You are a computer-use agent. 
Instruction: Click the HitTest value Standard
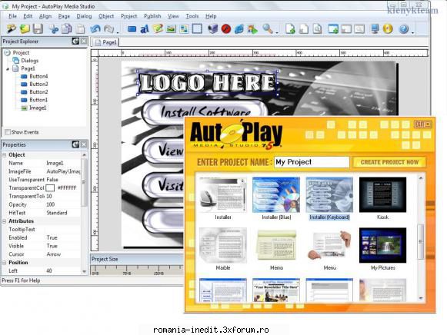click(57, 213)
